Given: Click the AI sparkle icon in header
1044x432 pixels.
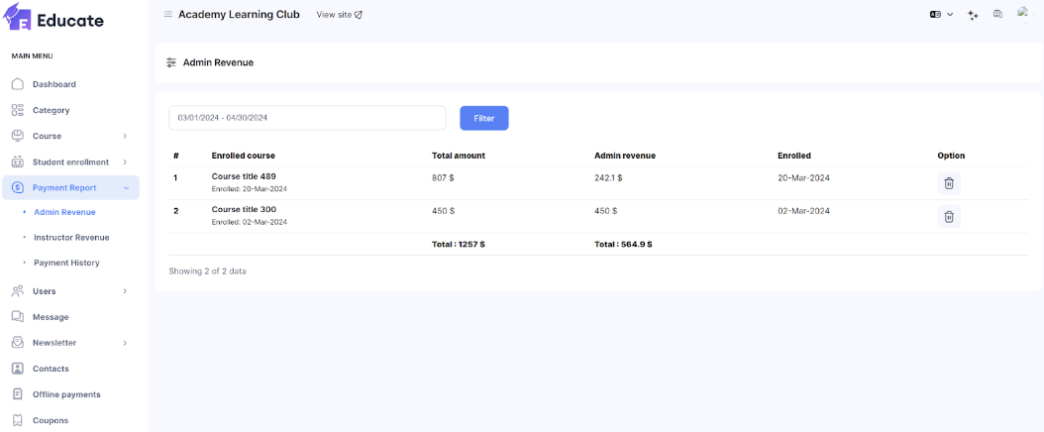Looking at the screenshot, I should (973, 15).
